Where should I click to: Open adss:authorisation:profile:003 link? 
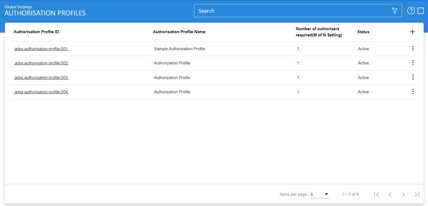pos(41,78)
